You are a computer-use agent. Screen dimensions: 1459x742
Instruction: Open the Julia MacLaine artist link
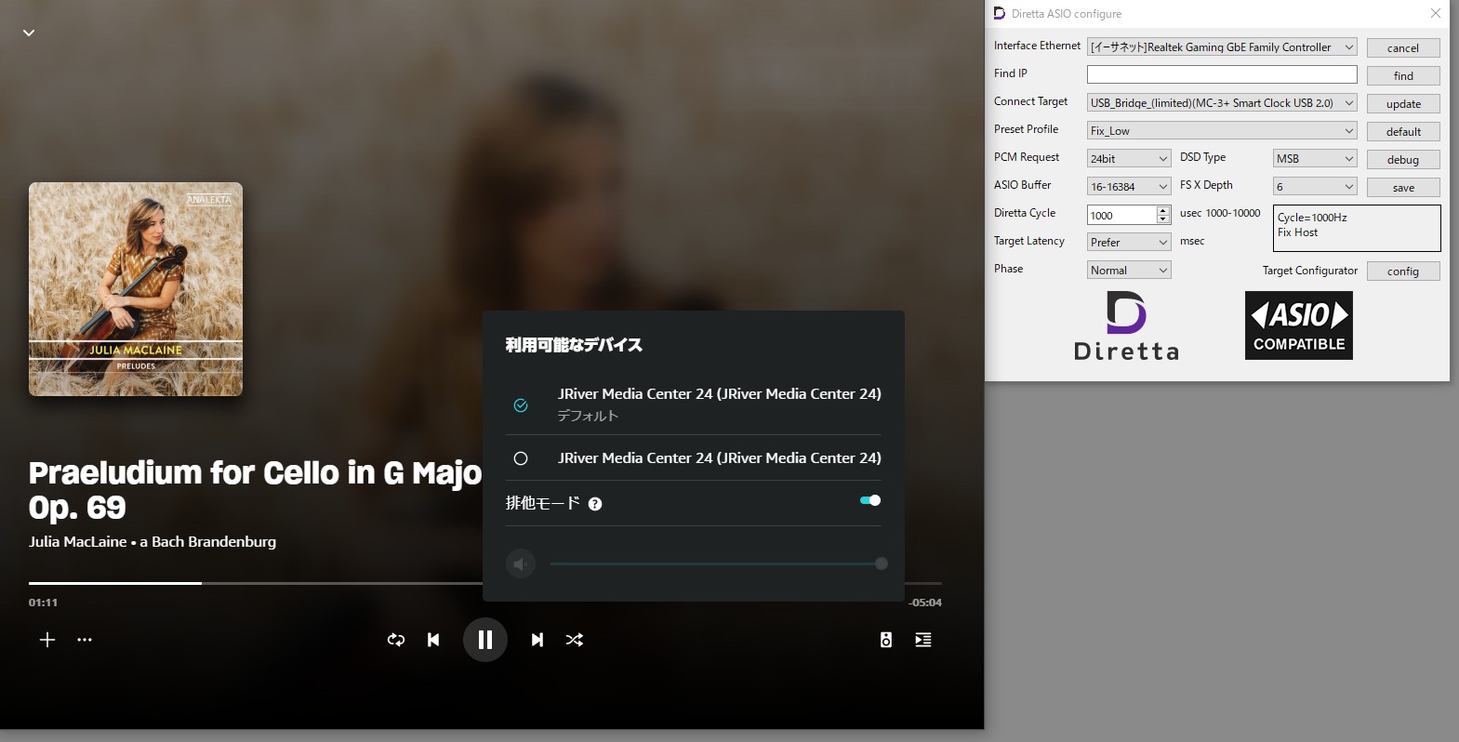77,542
